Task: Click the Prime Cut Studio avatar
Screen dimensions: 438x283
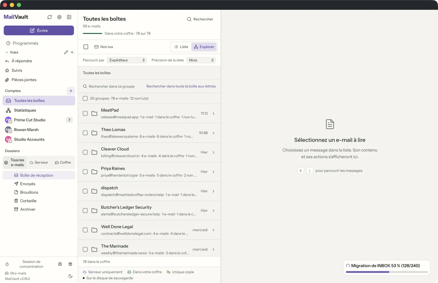Action: coord(8,120)
